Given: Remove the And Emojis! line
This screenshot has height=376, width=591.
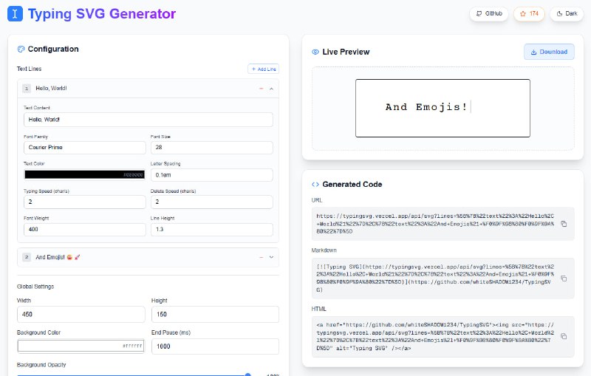Looking at the screenshot, I should 261,257.
